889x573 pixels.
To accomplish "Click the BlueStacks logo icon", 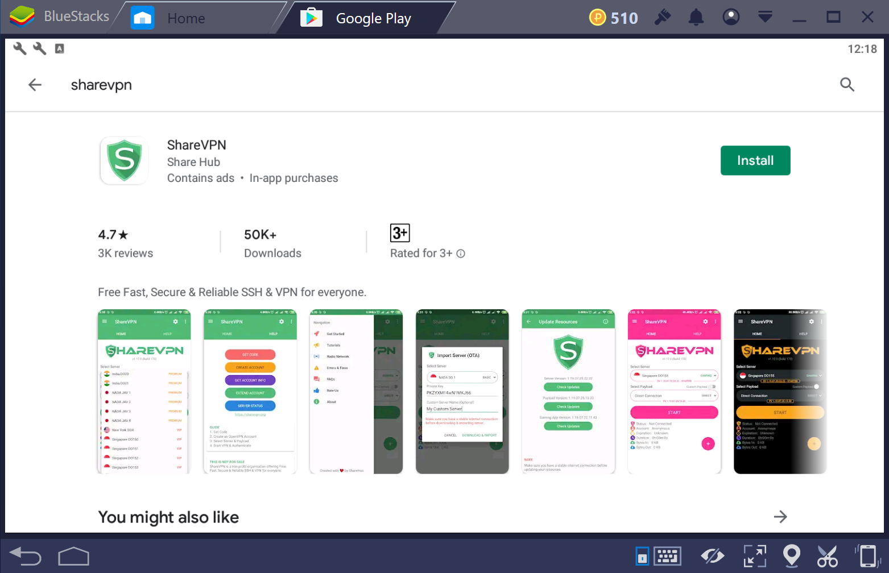I will [22, 16].
